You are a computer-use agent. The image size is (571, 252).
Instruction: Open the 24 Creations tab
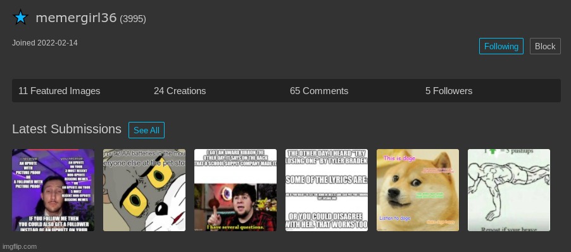[x=180, y=91]
